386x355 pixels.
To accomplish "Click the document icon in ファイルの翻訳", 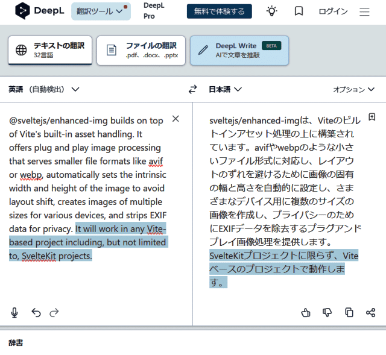I will (x=111, y=50).
